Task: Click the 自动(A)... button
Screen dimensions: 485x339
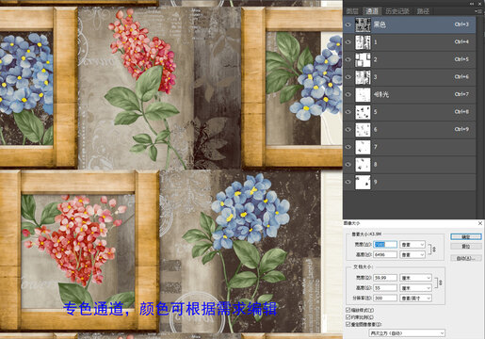Action: pos(466,258)
